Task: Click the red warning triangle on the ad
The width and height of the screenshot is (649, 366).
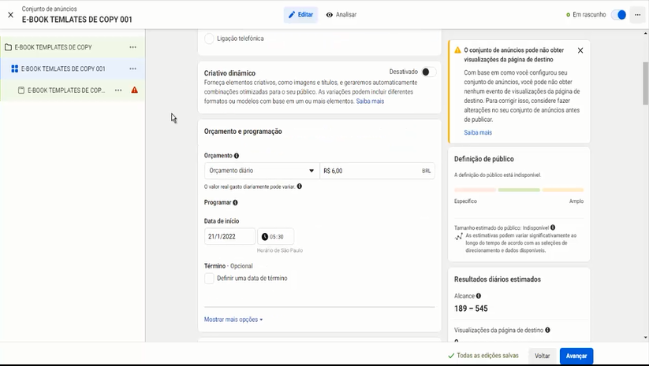Action: click(x=135, y=90)
